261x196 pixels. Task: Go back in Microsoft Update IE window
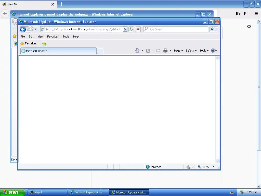pyautogui.click(x=23, y=29)
